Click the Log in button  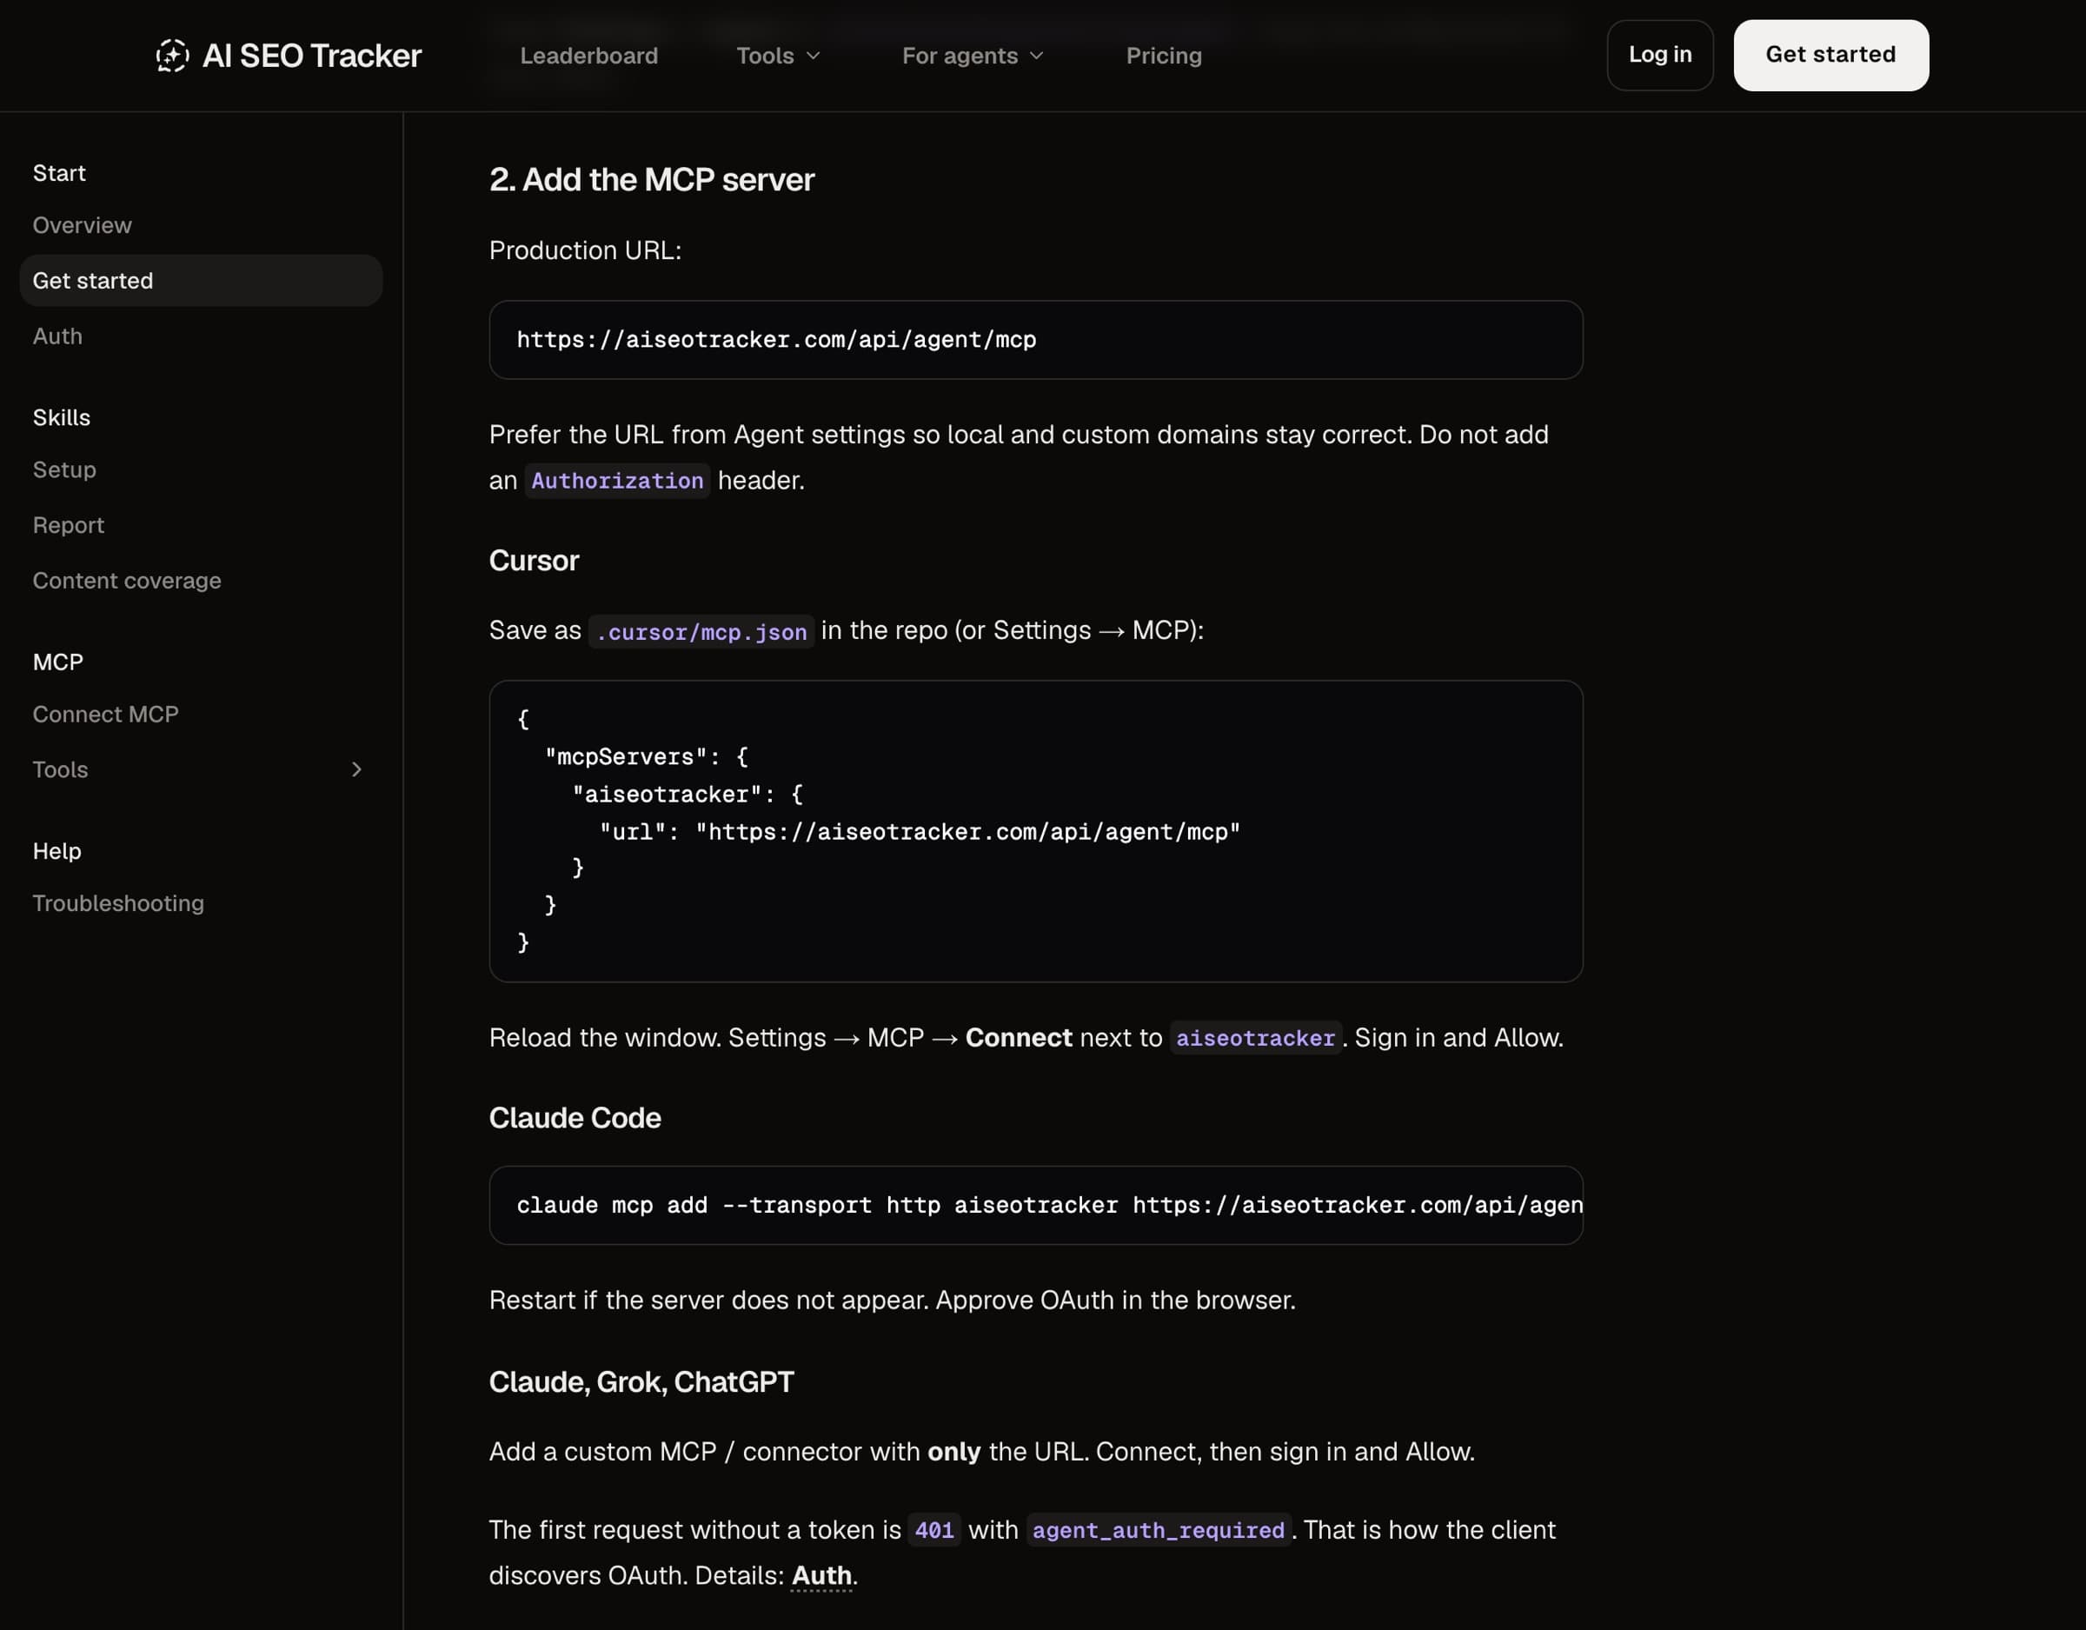point(1659,56)
